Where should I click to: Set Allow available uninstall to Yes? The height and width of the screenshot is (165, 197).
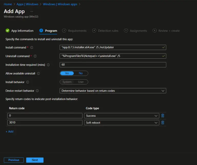67,73
